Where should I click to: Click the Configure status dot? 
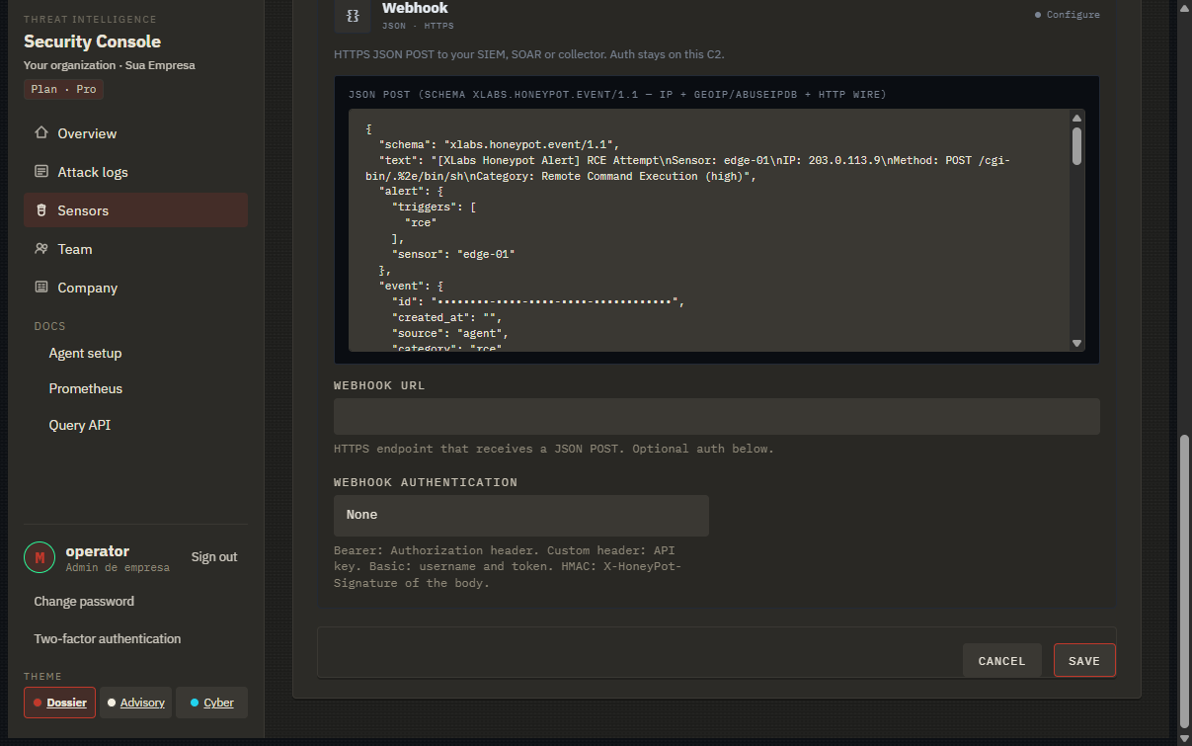pos(1038,15)
